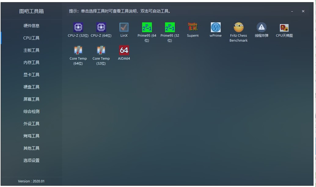Image resolution: width=316 pixels, height=187 pixels.
Task: Select Prime95 (32位) tool icon
Action: pyautogui.click(x=170, y=27)
